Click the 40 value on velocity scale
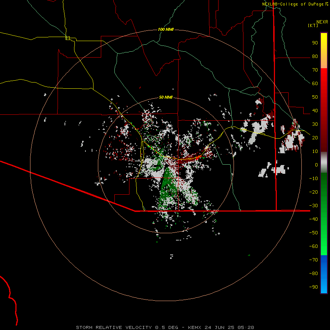Screen dimensions: 330x330 pyautogui.click(x=315, y=110)
